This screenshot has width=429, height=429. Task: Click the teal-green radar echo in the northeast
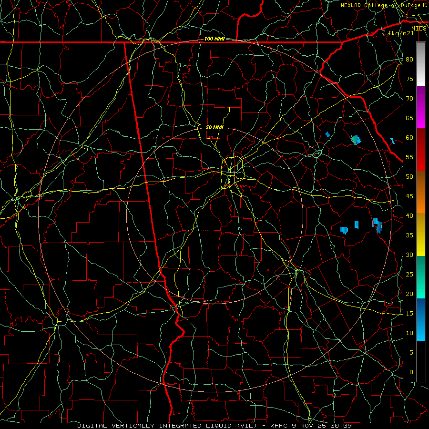point(356,140)
